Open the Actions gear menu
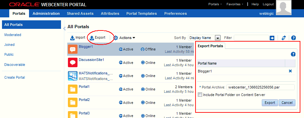The image size is (304, 118). tap(124, 38)
